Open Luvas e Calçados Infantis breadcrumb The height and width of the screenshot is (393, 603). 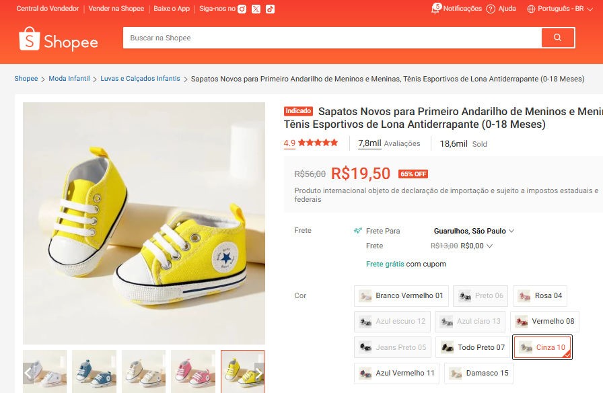[140, 79]
